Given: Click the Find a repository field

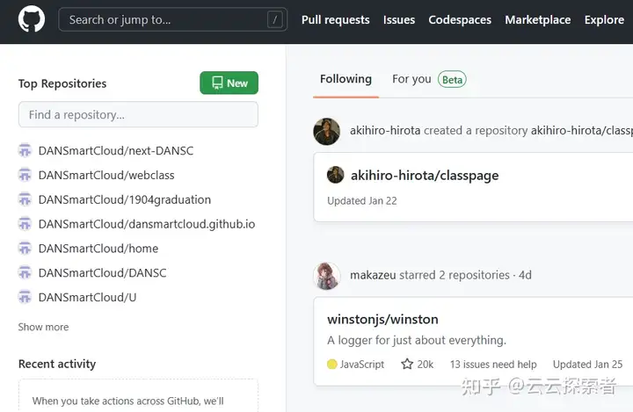Looking at the screenshot, I should [x=138, y=115].
